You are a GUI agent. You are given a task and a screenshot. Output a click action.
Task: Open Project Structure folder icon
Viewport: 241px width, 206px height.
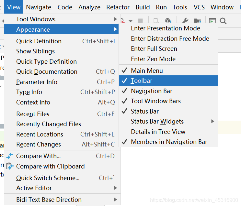[198, 21]
